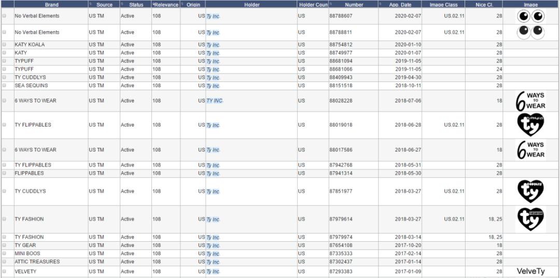Check the TY CUDDLYS row numbered 88409943

pos(4,78)
